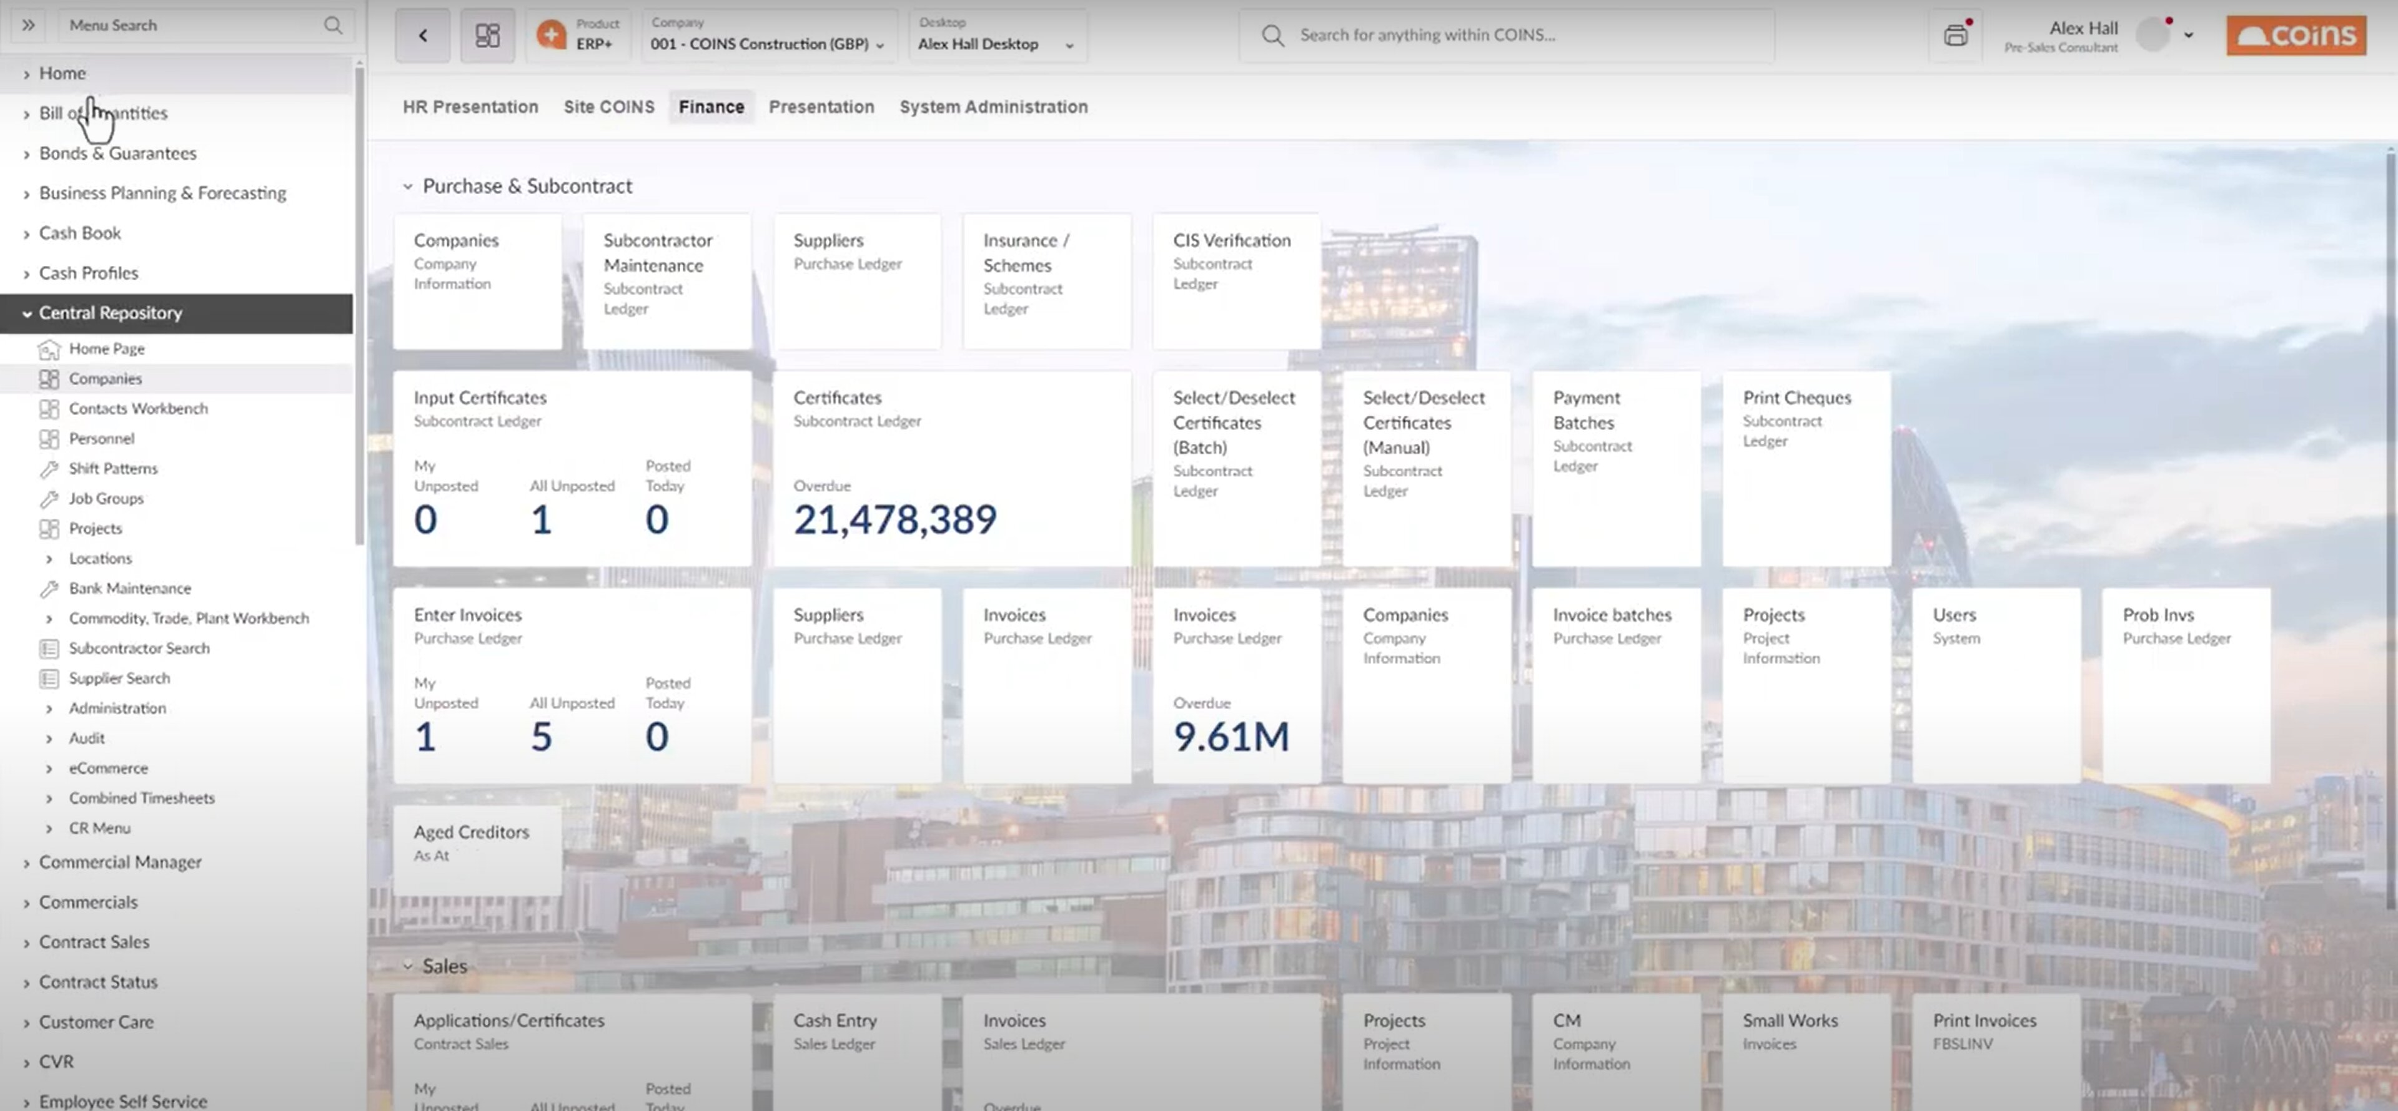Open Shift Patterns wrench item in sidebar
Viewport: 2398px width, 1111px height.
pos(112,469)
